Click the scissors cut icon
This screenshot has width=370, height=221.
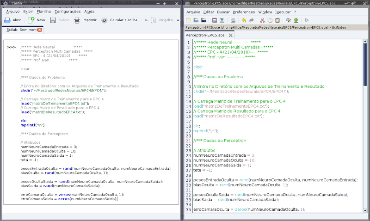pyautogui.click(x=262, y=20)
